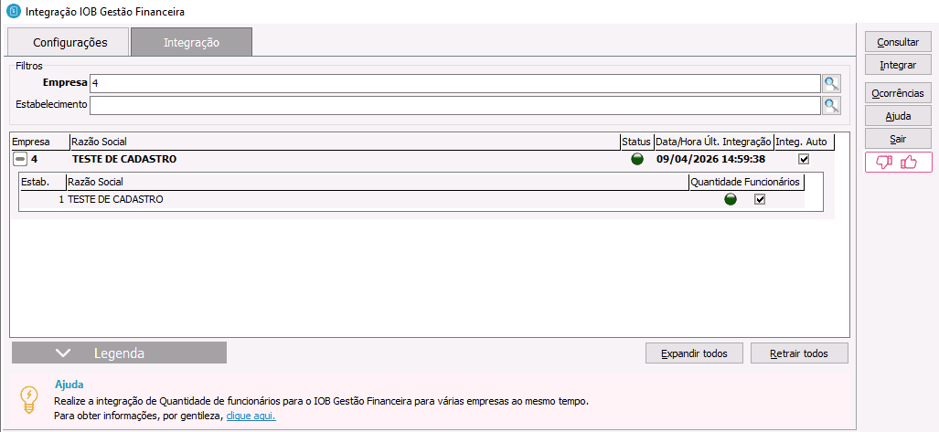This screenshot has width=939, height=432.
Task: Click the date '09/04/2026 14:59:38'
Action: 710,159
